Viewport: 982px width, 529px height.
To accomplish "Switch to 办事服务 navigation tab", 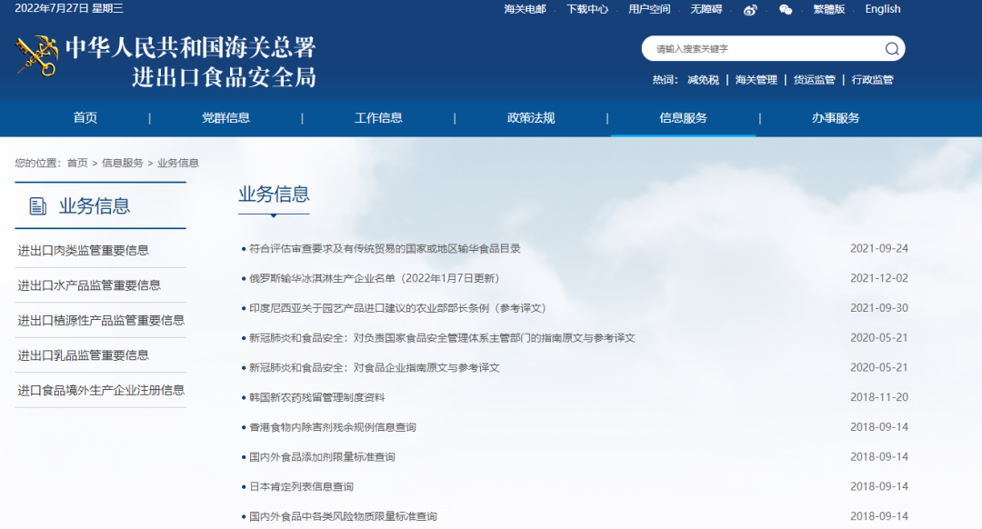I will (836, 118).
